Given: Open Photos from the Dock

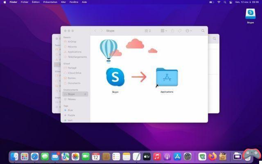Looking at the screenshot, I should click(x=75, y=157).
